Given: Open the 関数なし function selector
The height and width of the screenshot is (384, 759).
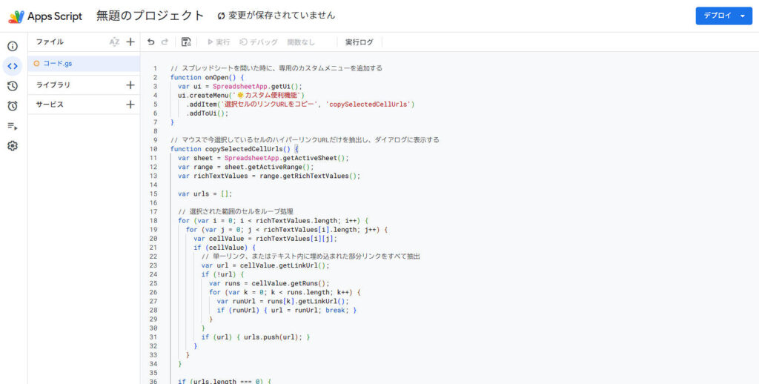Looking at the screenshot, I should tap(301, 42).
